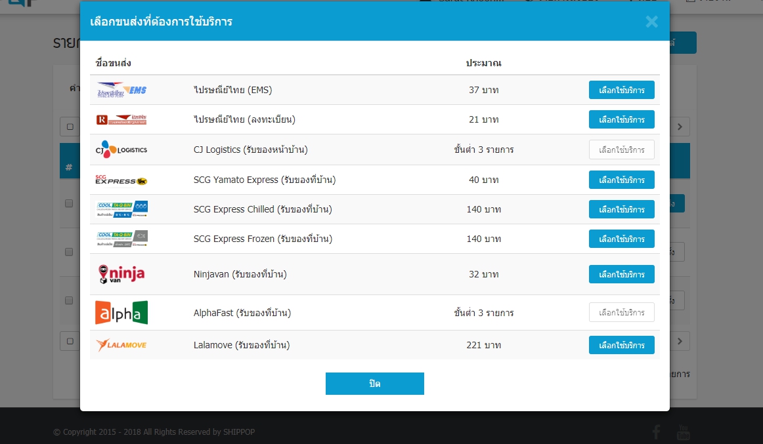The width and height of the screenshot is (763, 444).
Task: Toggle the first row checkbox behind dialog
Action: (69, 203)
